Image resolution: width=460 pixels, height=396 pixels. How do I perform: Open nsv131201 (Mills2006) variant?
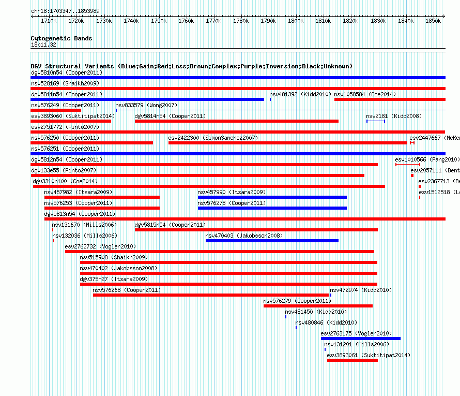point(357,344)
